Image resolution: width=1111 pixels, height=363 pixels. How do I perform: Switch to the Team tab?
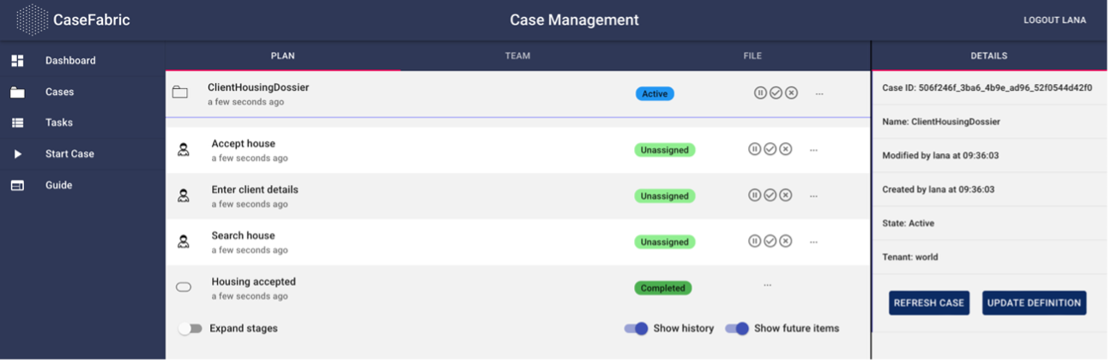pos(517,57)
